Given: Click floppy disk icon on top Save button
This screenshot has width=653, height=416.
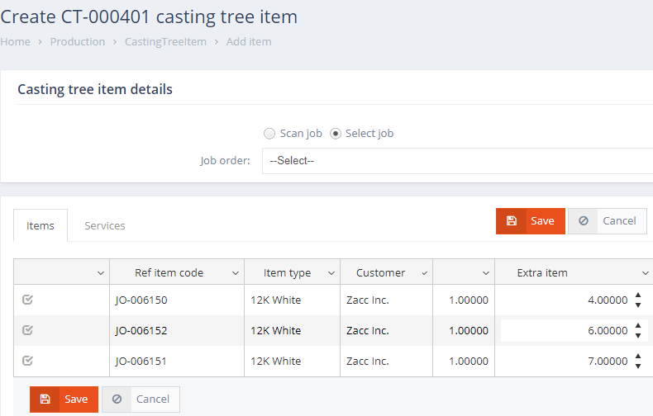Looking at the screenshot, I should tap(512, 221).
